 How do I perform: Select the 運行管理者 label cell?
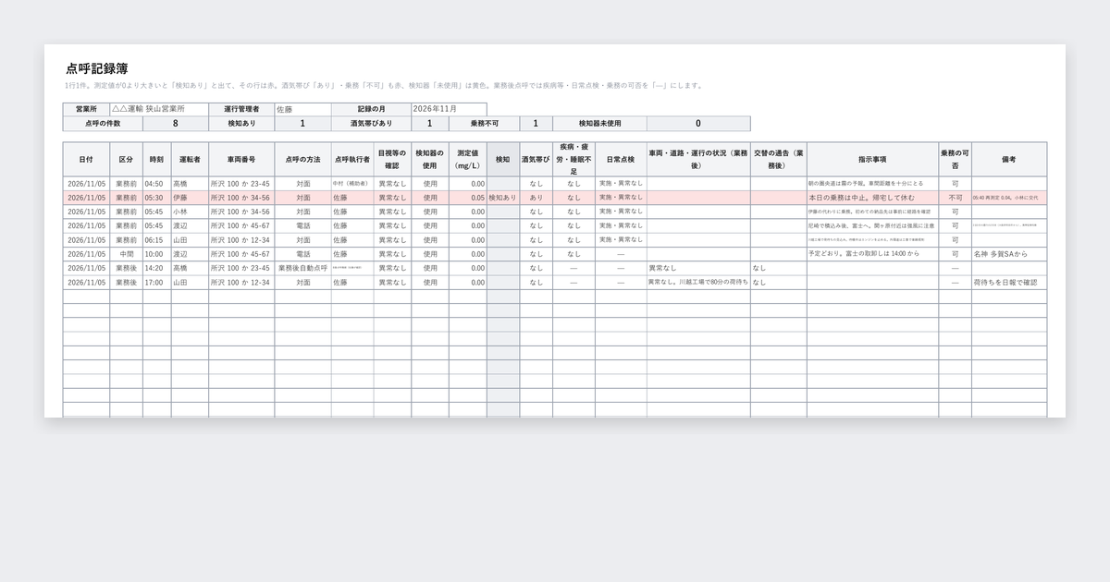(x=241, y=109)
